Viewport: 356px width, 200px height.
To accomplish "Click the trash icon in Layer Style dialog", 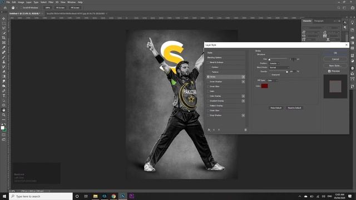I will (x=245, y=130).
